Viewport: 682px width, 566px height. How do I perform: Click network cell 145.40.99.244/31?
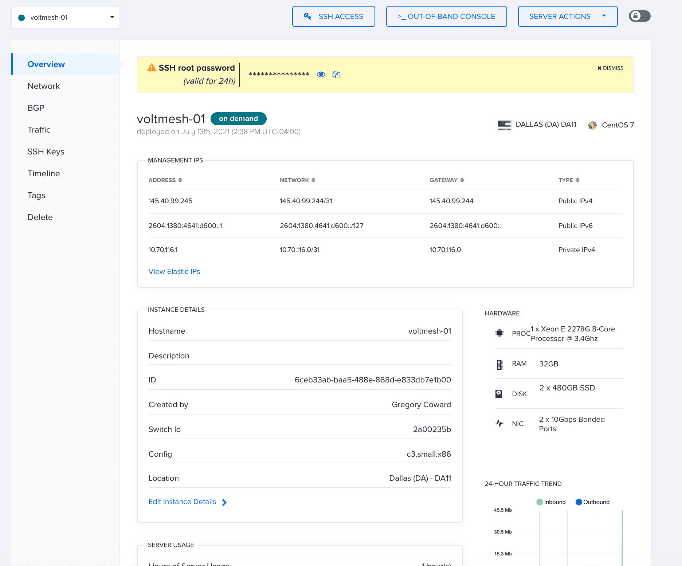point(306,201)
